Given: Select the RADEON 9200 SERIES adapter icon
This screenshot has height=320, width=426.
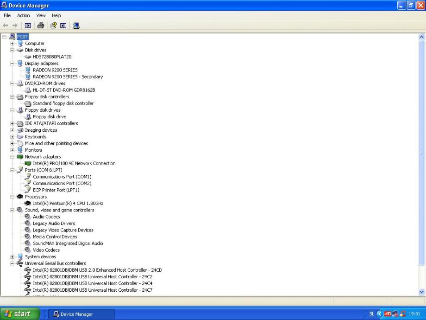Looking at the screenshot, I should click(x=28, y=70).
